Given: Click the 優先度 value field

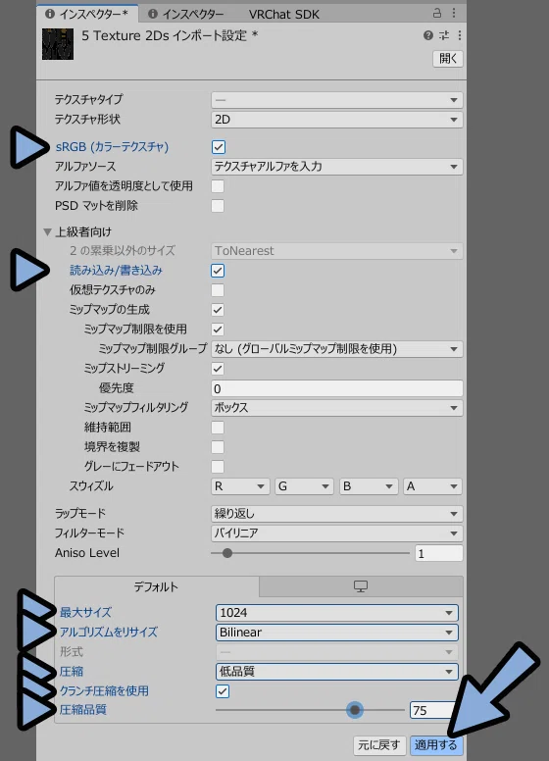Looking at the screenshot, I should coord(336,388).
